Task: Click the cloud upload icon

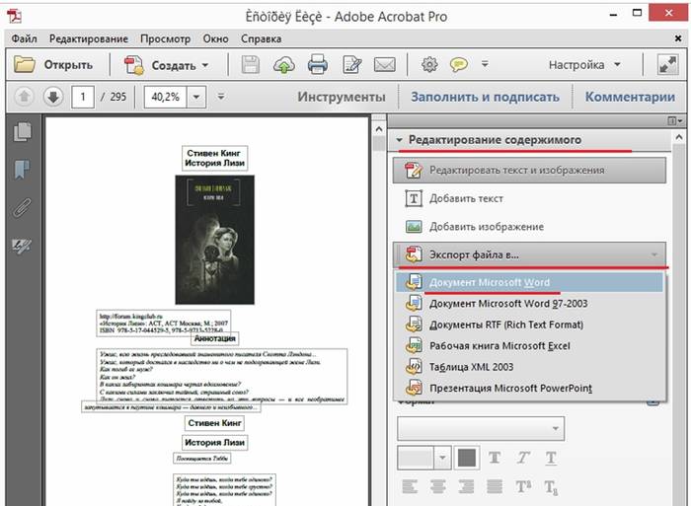Action: (284, 65)
